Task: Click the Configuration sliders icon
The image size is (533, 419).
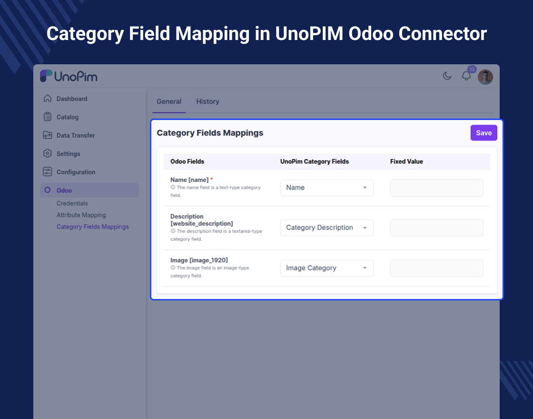Action: (48, 172)
